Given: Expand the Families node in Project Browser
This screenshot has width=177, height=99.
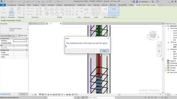Looking at the screenshot, I should (x=166, y=68).
